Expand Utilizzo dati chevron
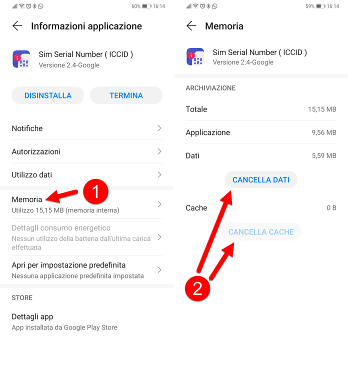 click(159, 174)
